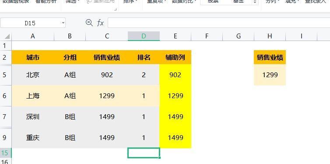This screenshot has width=330, height=164.
Task: Click the 辅助列 header cell
Action: [x=176, y=57]
